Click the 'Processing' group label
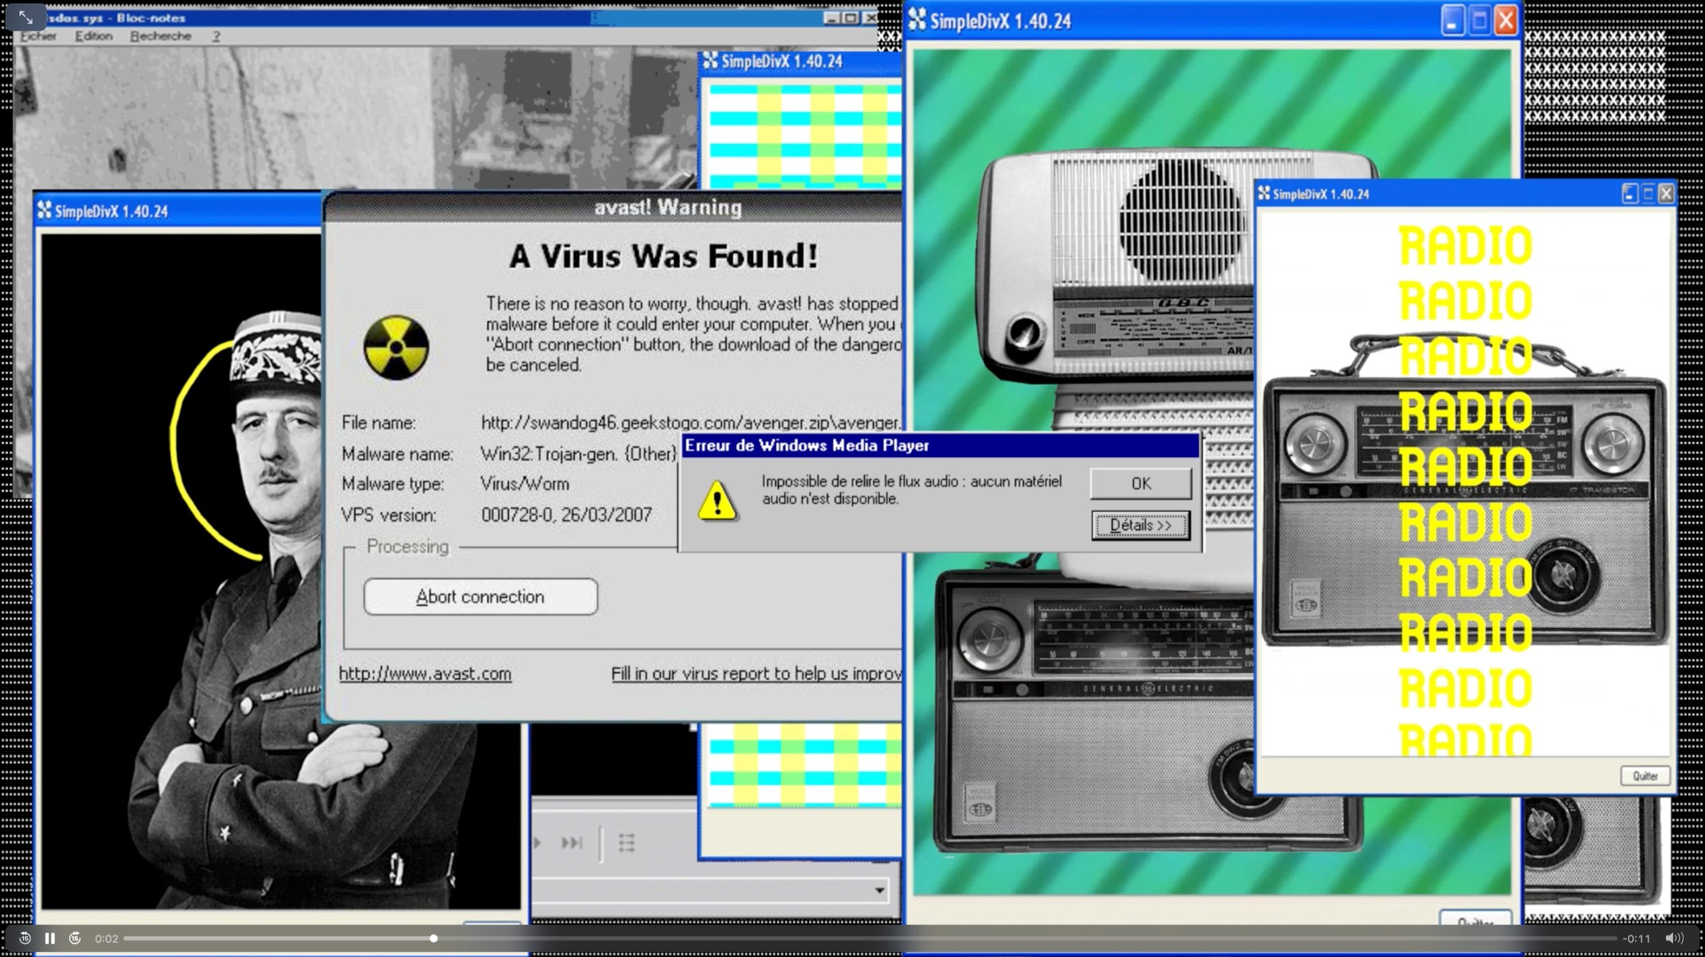This screenshot has width=1705, height=957. coord(408,546)
